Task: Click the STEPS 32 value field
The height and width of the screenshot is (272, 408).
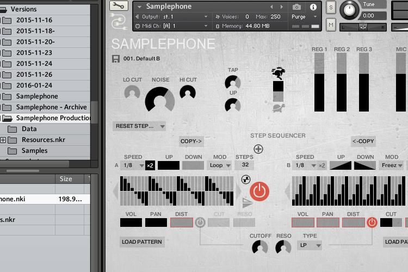Action: coord(244,165)
